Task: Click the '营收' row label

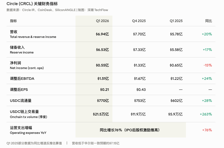Action: pos(14,32)
